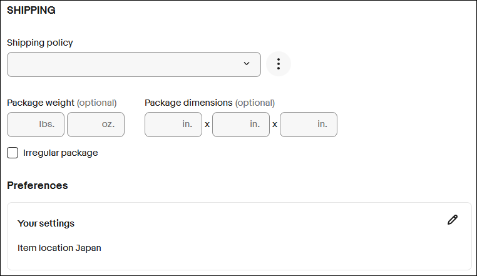Click the first package dimension in. field

pyautogui.click(x=173, y=125)
